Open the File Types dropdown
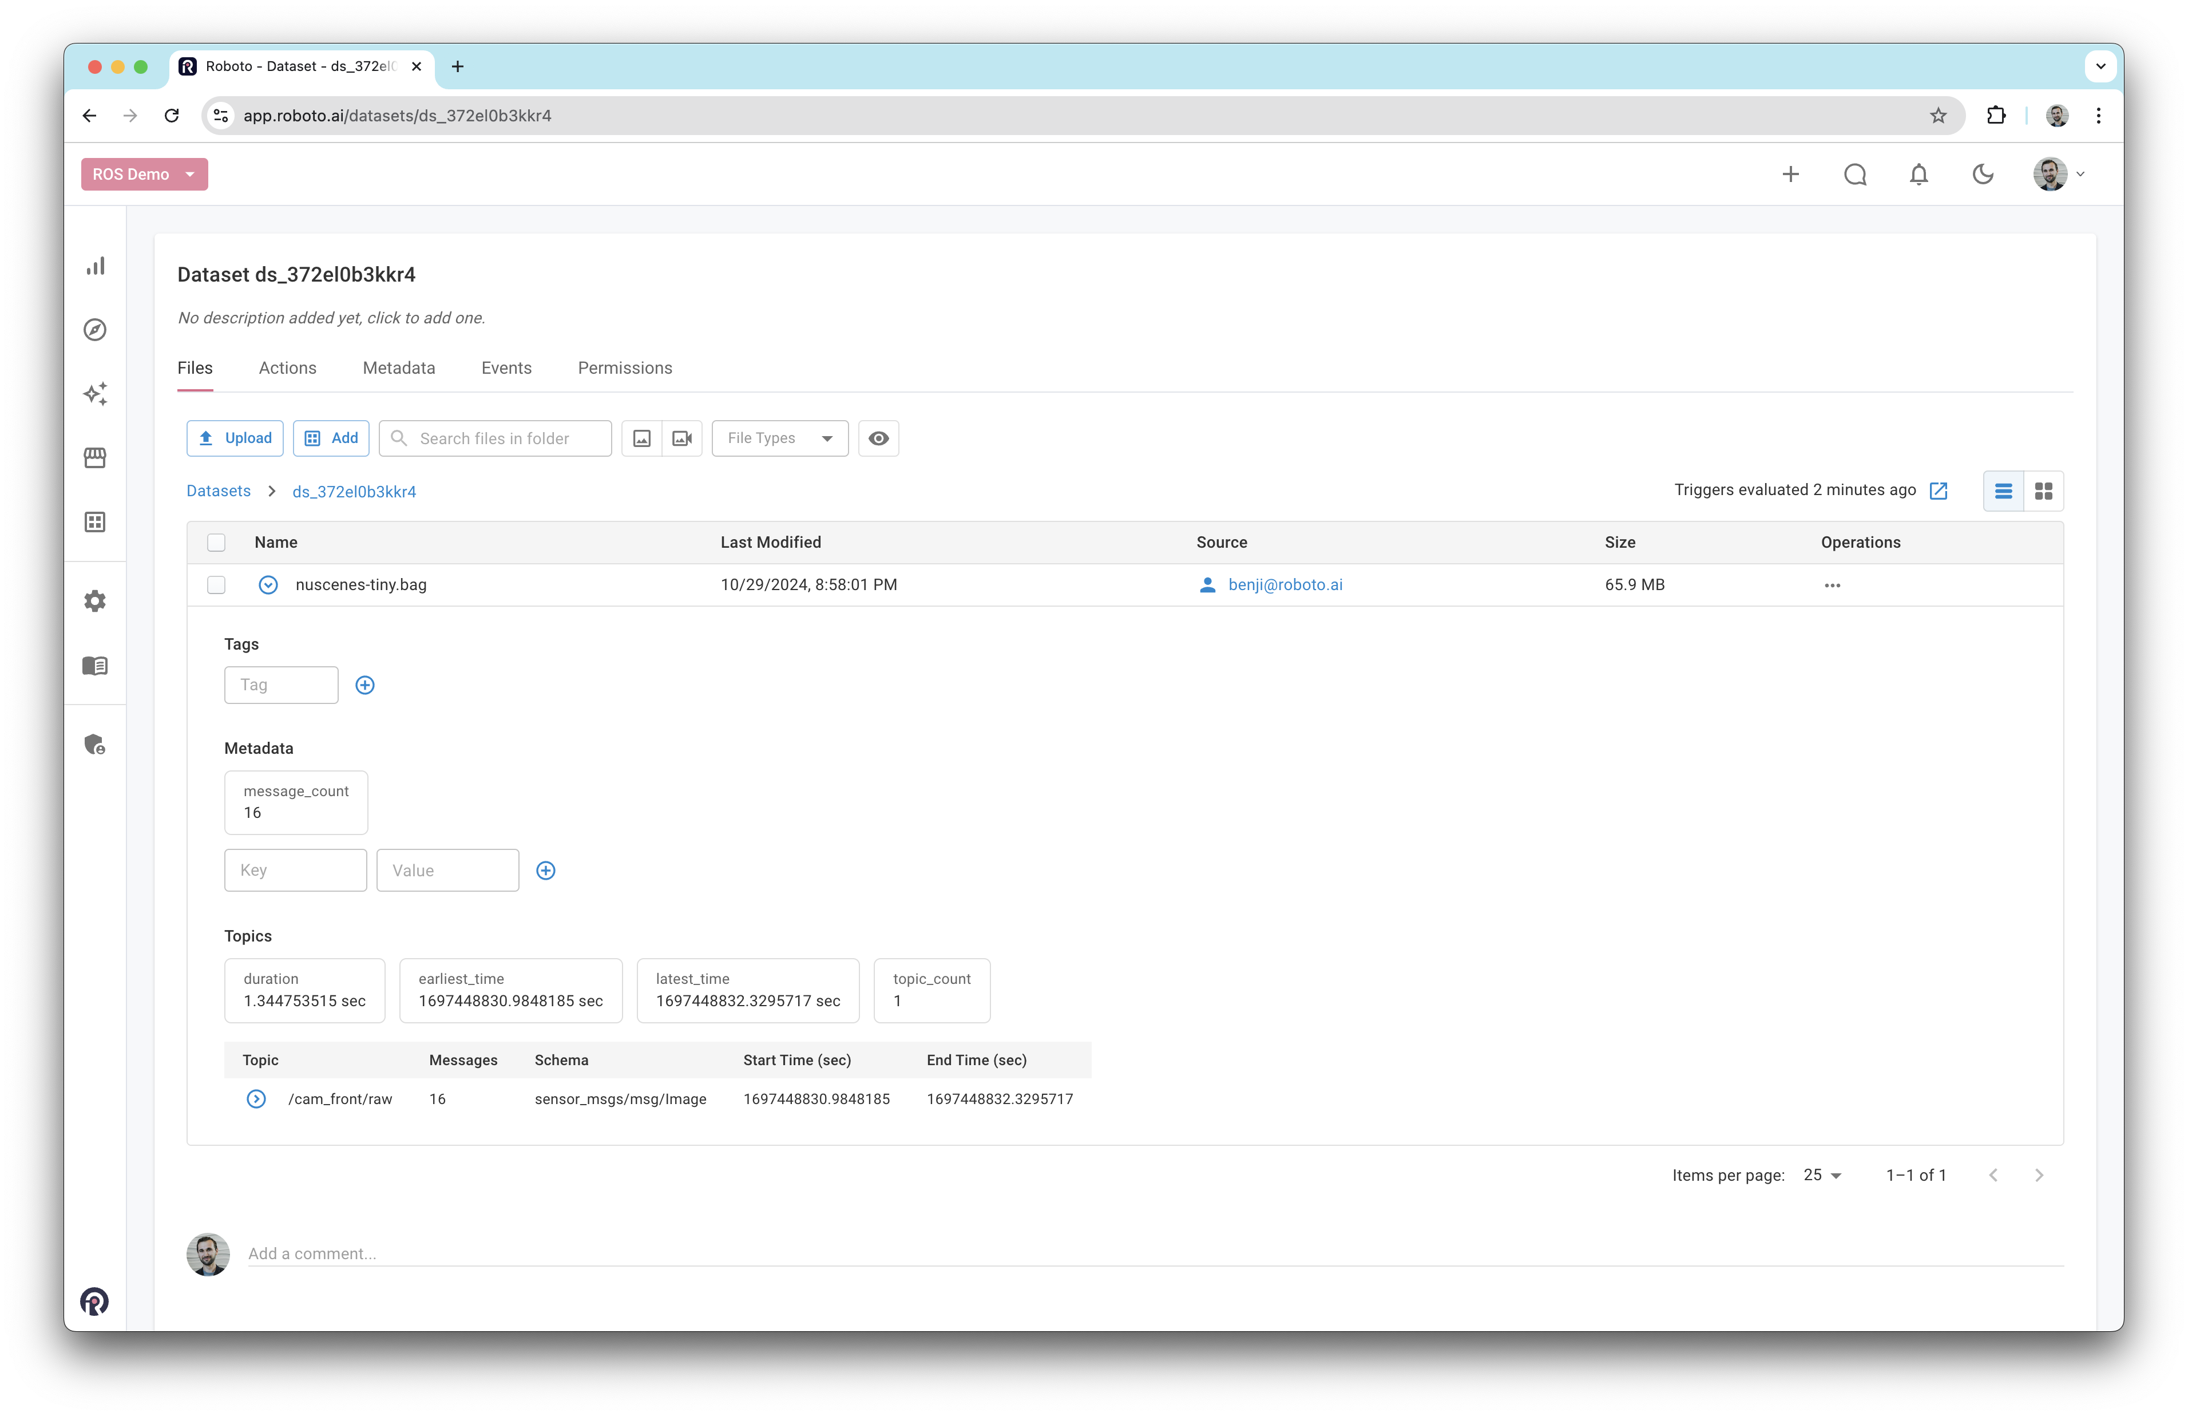Viewport: 2188px width, 1416px height. [779, 438]
